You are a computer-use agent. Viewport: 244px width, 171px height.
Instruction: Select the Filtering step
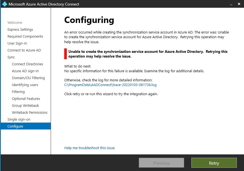click(18, 92)
